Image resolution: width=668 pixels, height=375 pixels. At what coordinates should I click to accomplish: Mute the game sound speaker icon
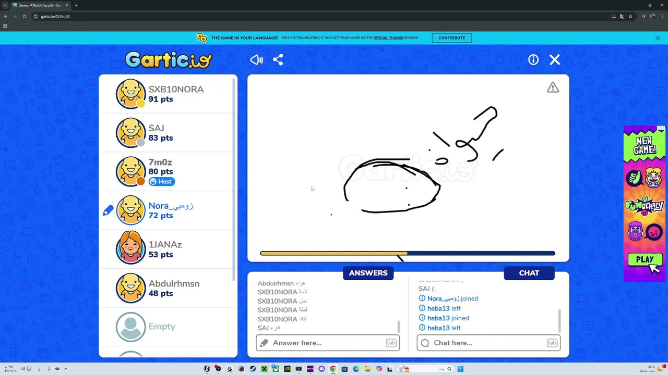[x=256, y=60]
